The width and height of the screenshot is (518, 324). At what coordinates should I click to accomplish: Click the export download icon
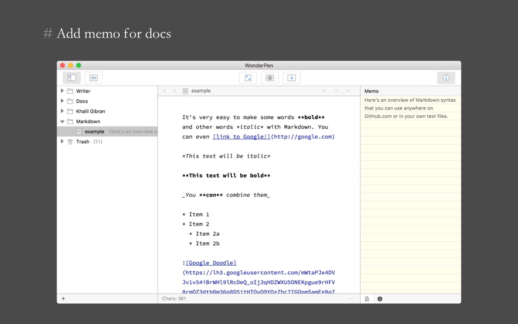click(291, 78)
